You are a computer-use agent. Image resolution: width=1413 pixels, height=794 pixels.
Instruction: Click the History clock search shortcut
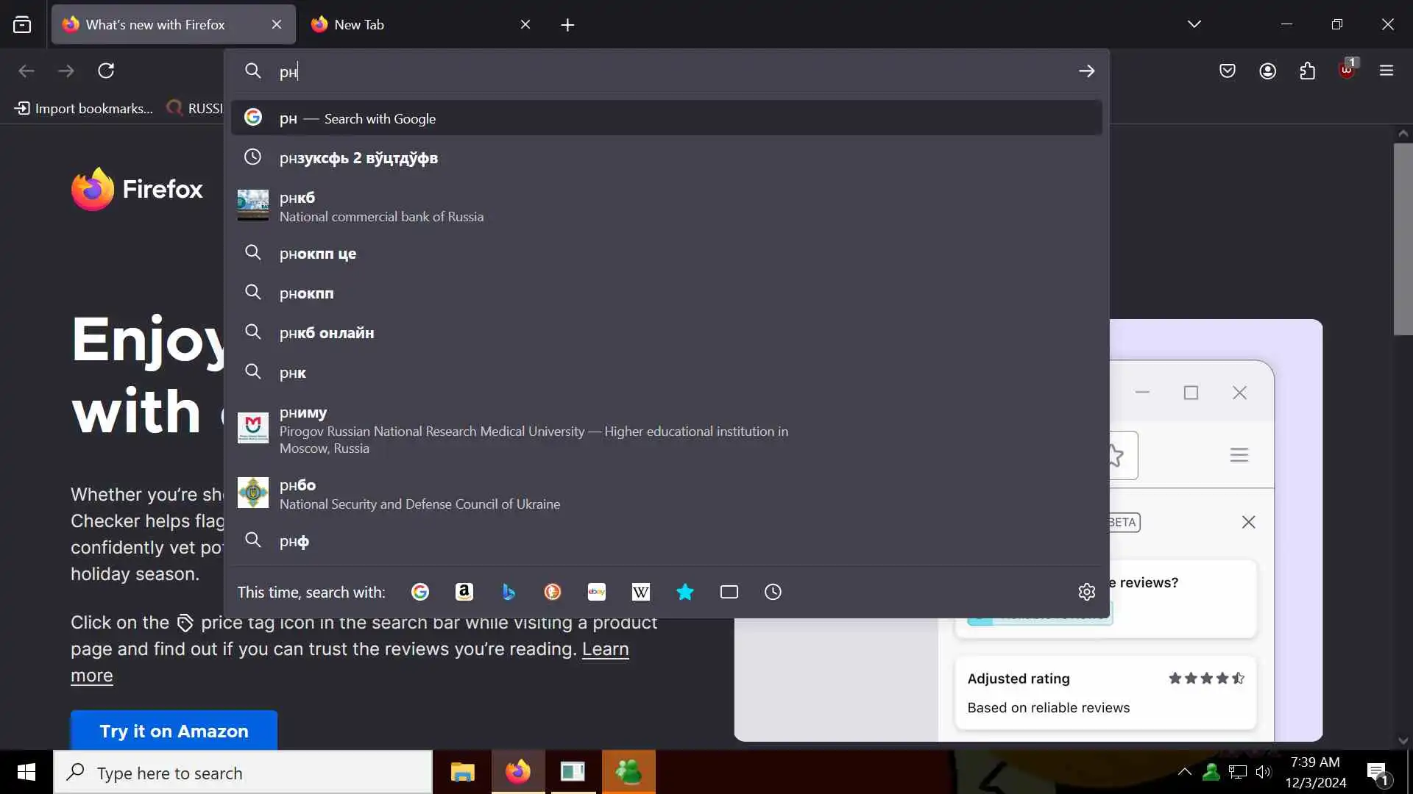click(773, 592)
